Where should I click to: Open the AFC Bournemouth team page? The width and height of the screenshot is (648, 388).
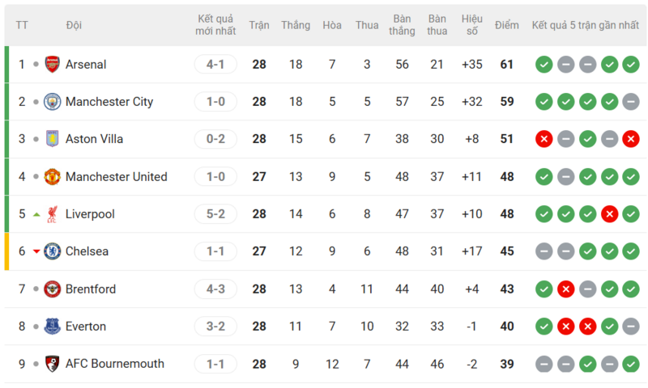pyautogui.click(x=114, y=364)
